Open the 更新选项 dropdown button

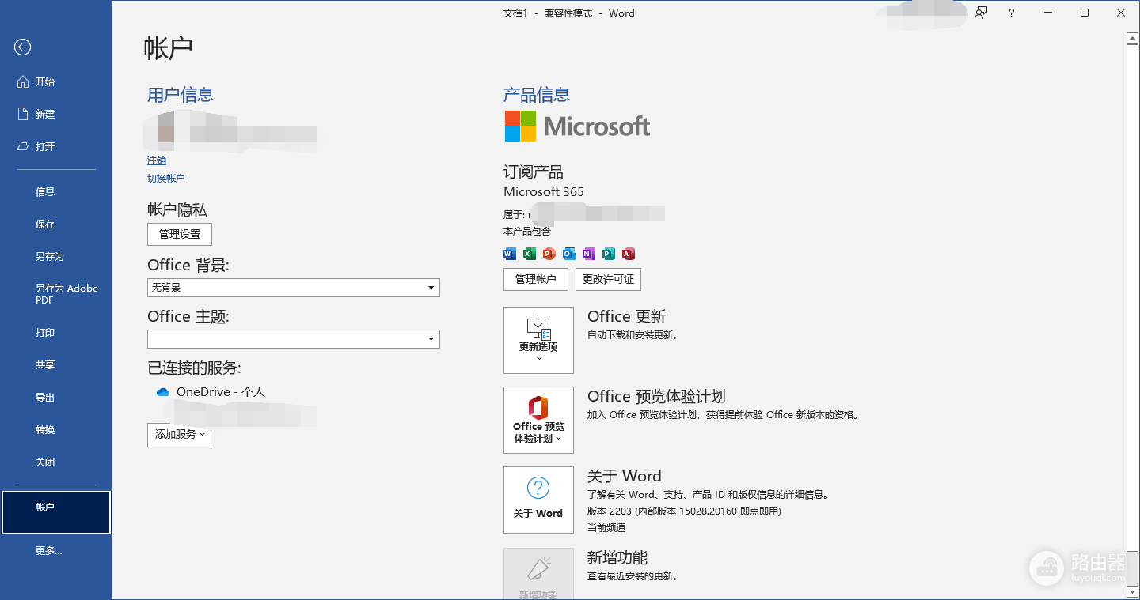point(538,340)
